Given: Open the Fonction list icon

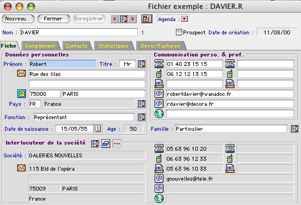Looking at the screenshot, I should click(x=141, y=117).
